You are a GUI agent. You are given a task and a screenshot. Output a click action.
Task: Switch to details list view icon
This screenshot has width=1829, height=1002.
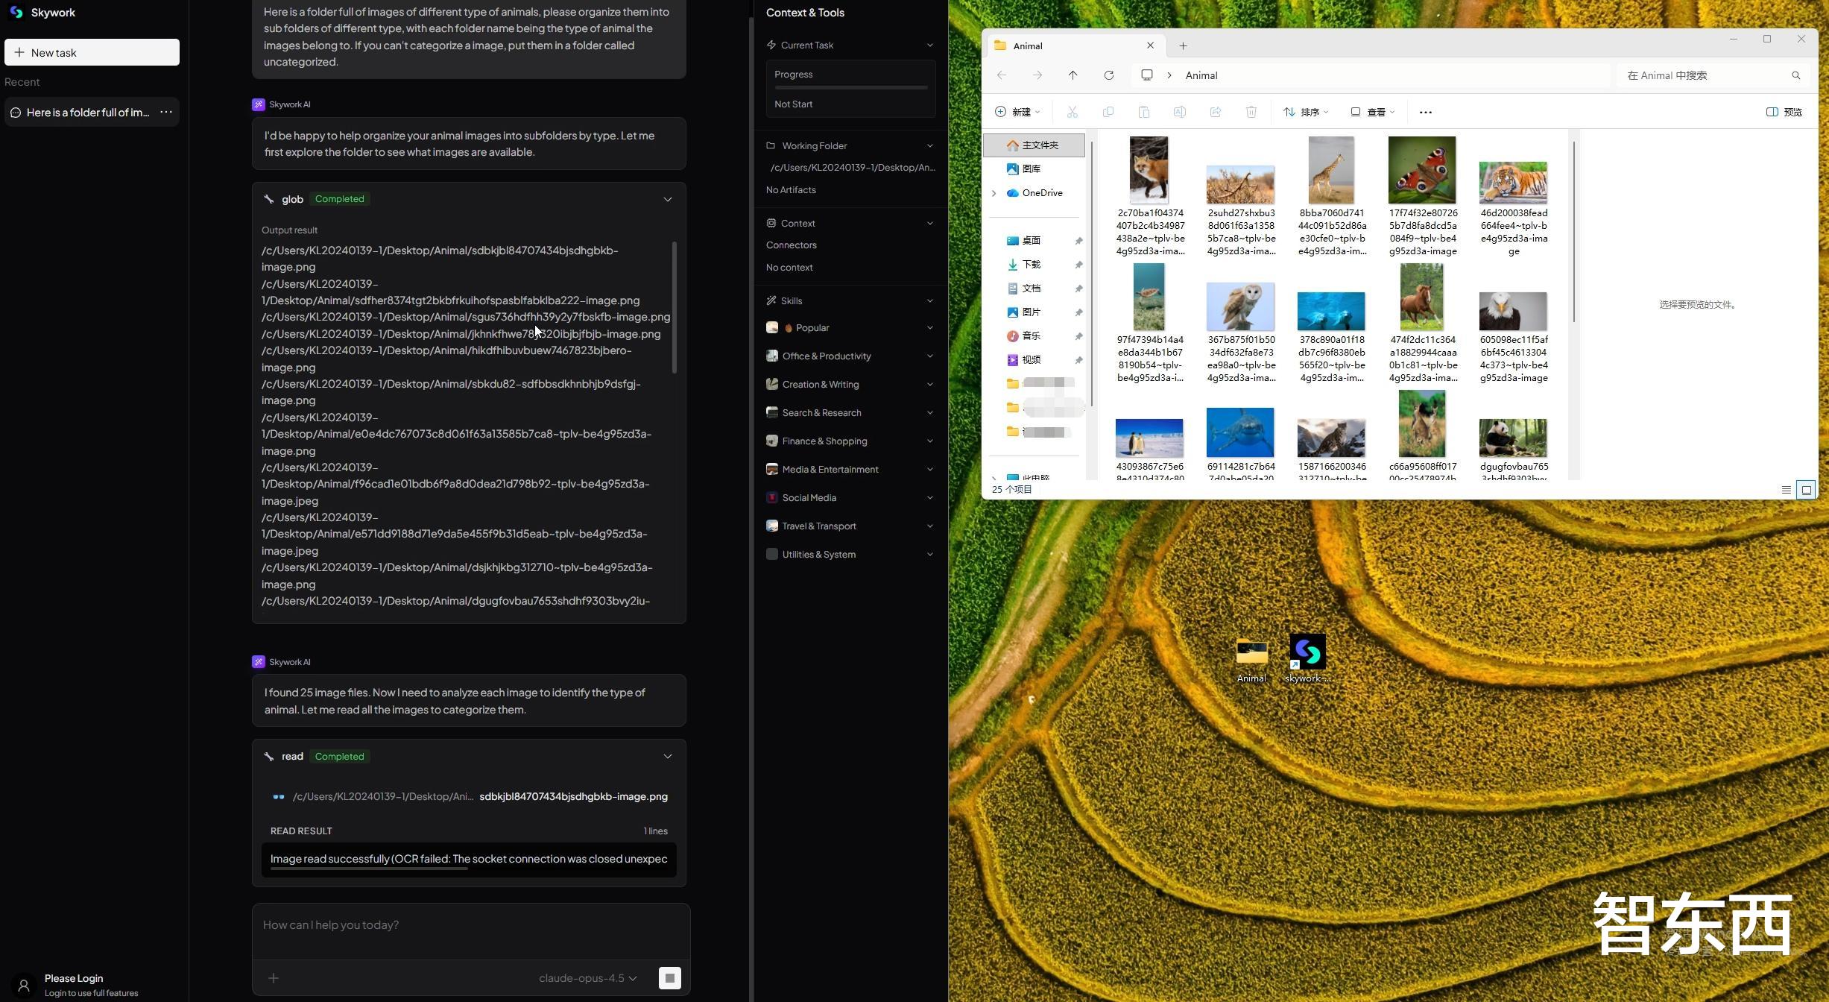click(x=1786, y=490)
